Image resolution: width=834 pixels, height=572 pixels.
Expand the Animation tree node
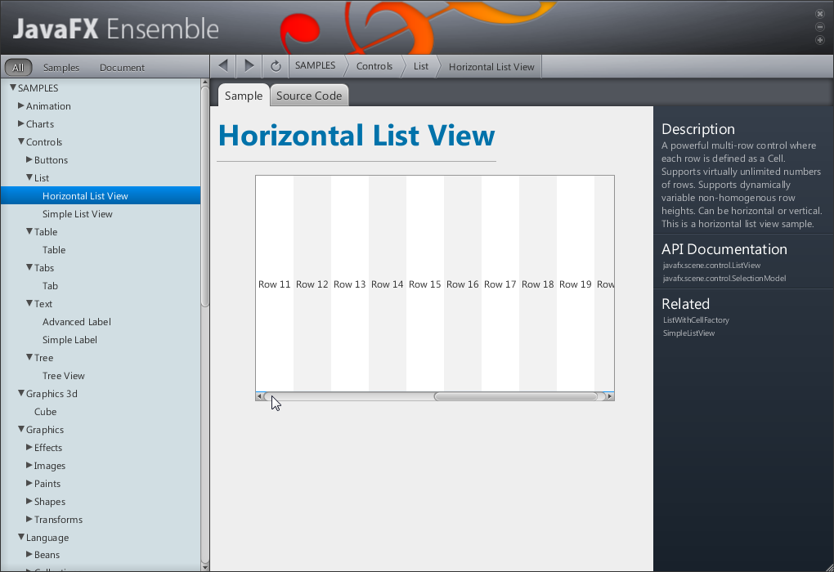click(21, 105)
